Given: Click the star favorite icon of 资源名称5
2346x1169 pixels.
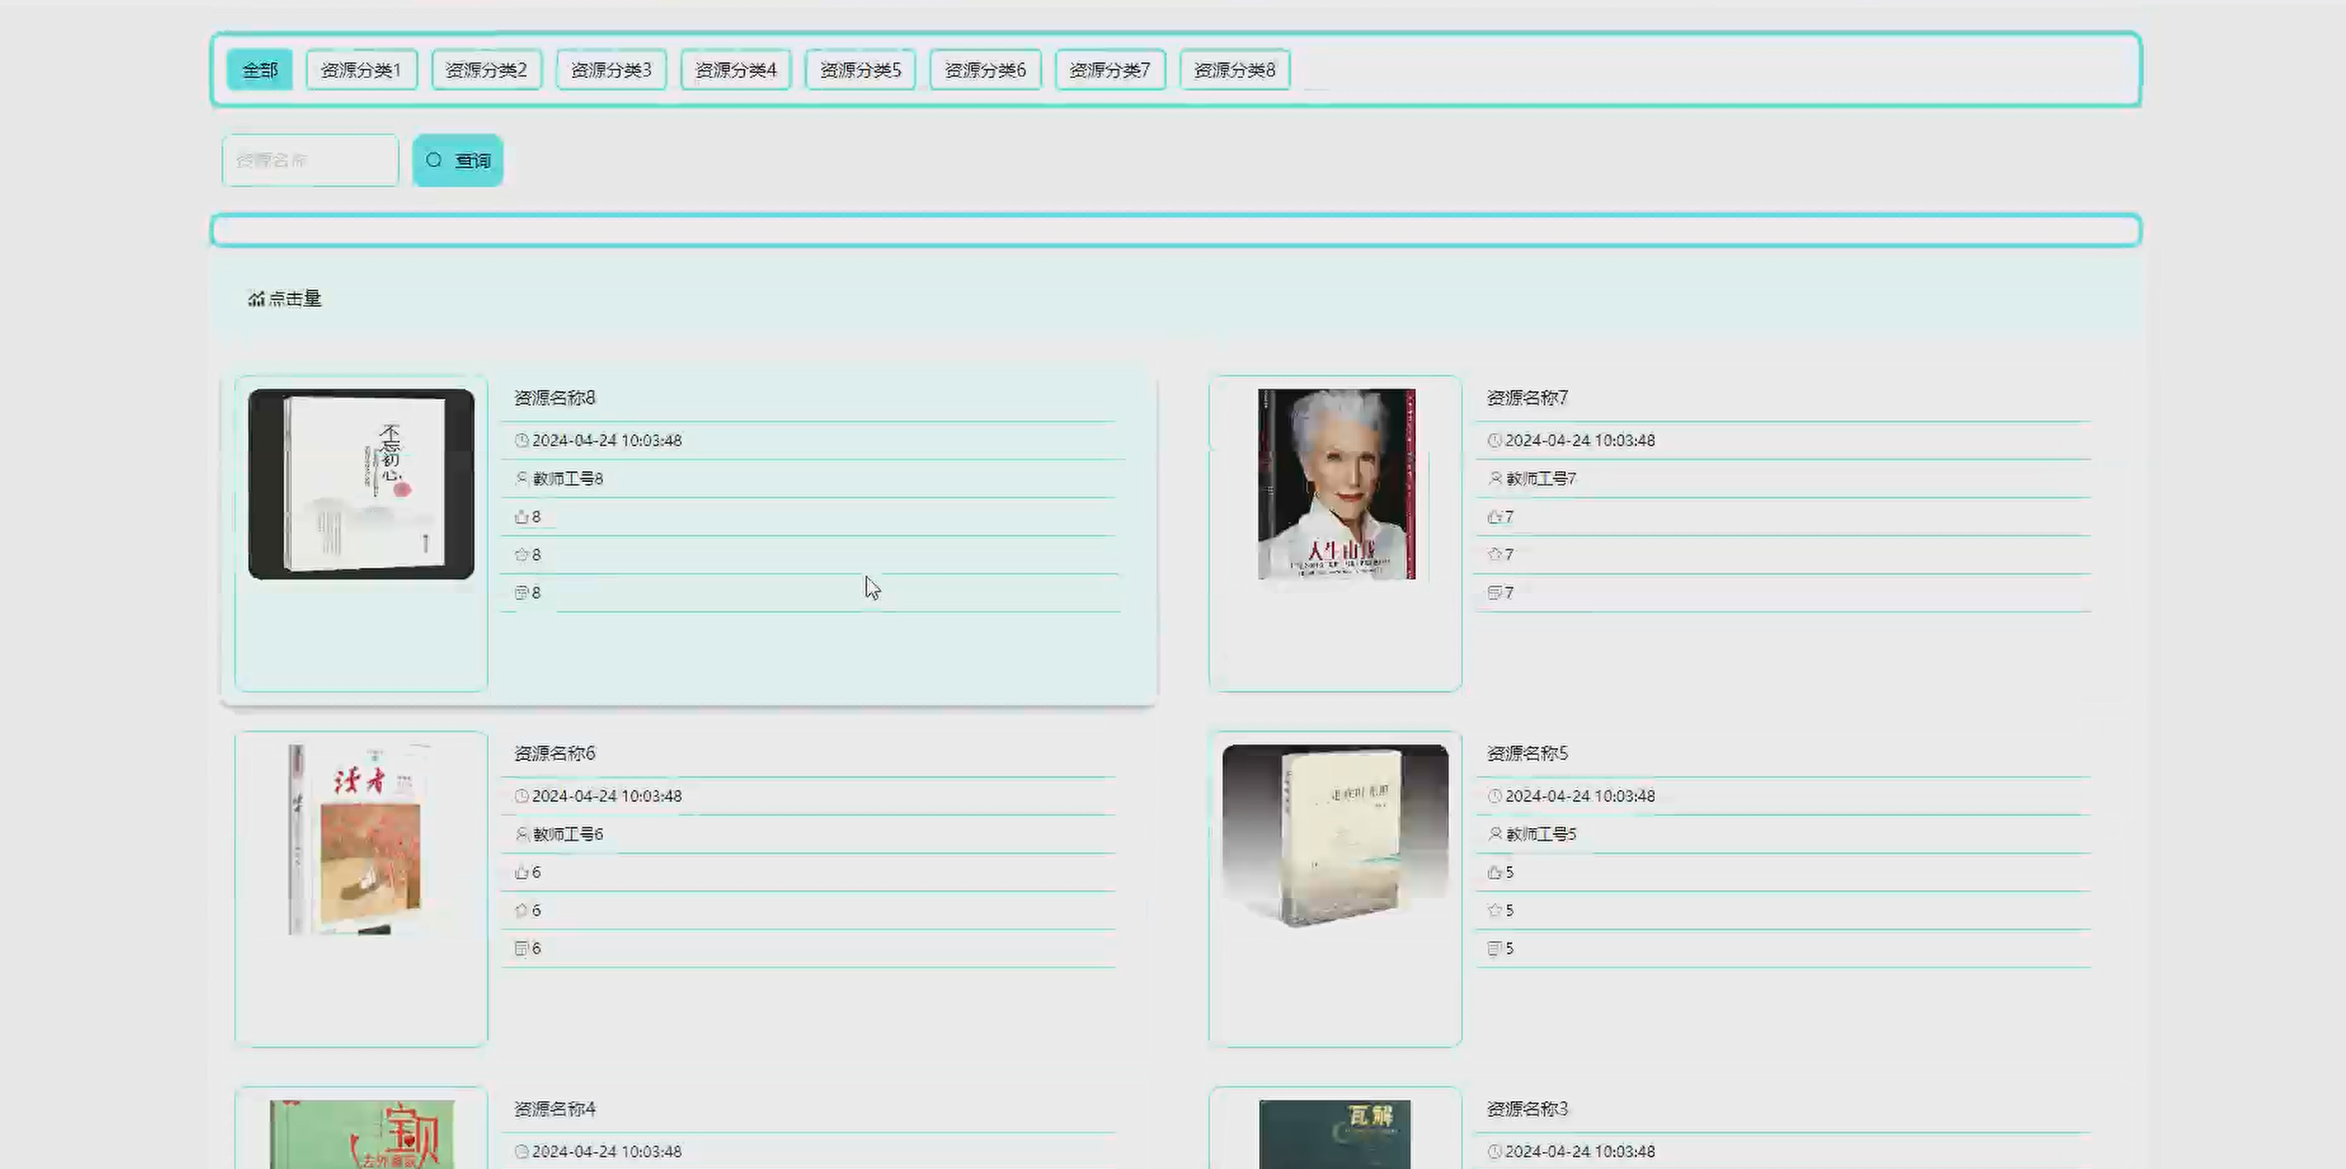Looking at the screenshot, I should click(1495, 911).
